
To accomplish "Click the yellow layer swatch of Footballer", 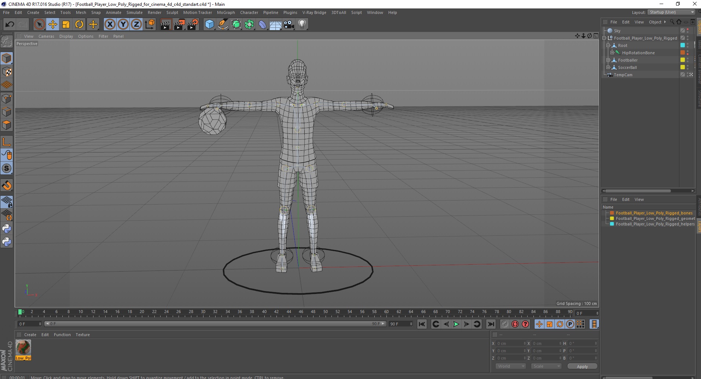I will 683,60.
